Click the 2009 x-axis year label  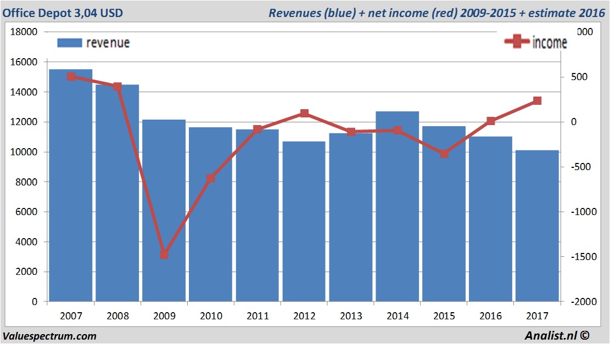(164, 316)
